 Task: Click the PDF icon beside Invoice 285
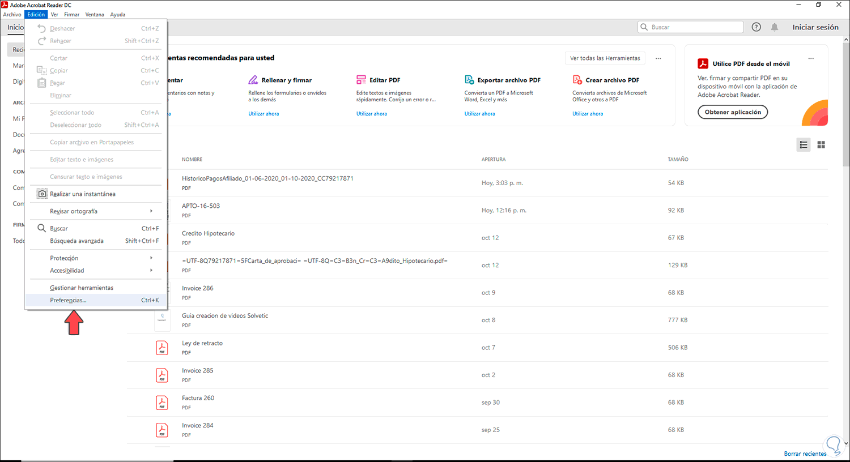click(162, 375)
